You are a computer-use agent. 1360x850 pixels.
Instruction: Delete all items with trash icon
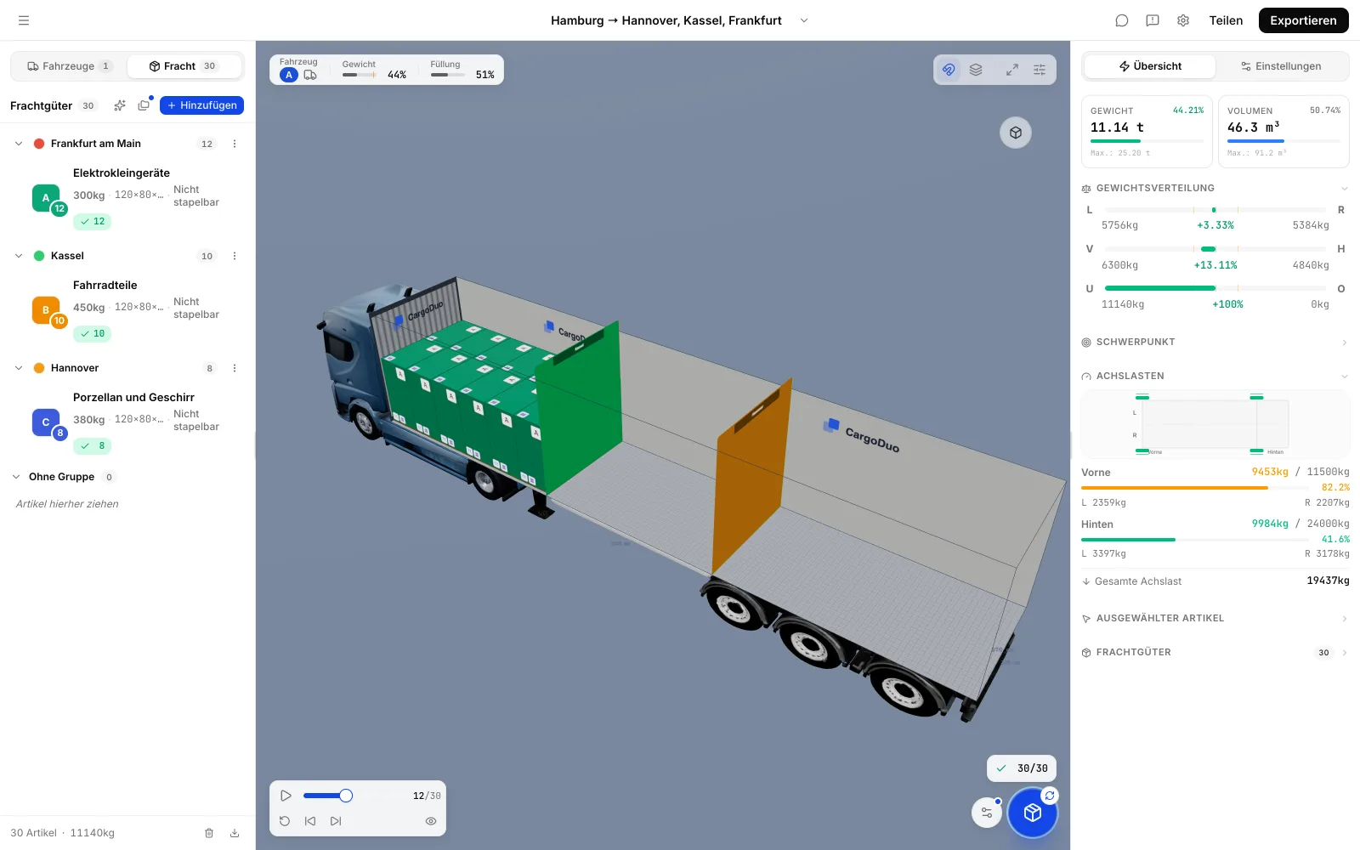(x=209, y=833)
